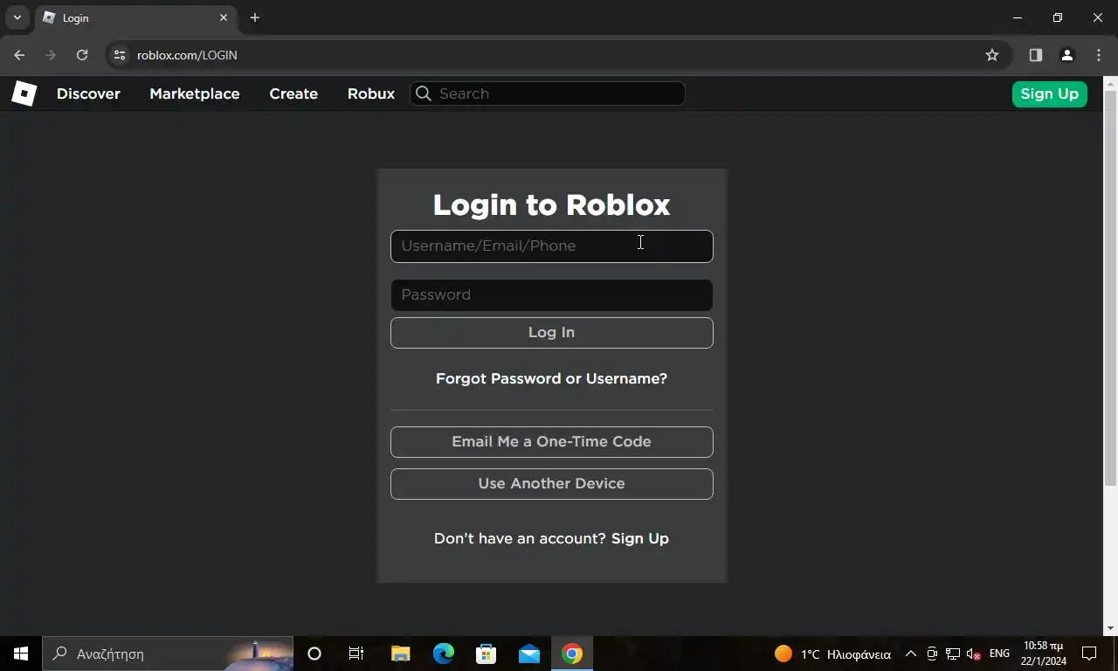The width and height of the screenshot is (1118, 671).
Task: Open the Discover menu item
Action: [x=88, y=93]
